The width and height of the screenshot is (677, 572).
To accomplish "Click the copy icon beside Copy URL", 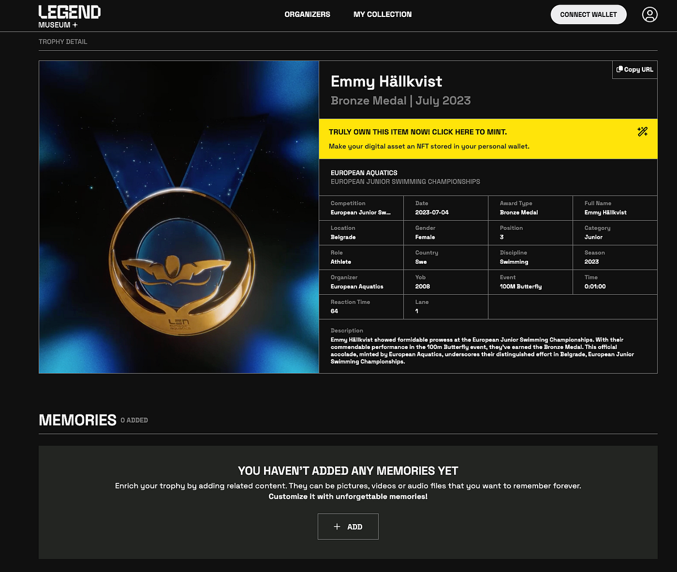I will pos(619,69).
